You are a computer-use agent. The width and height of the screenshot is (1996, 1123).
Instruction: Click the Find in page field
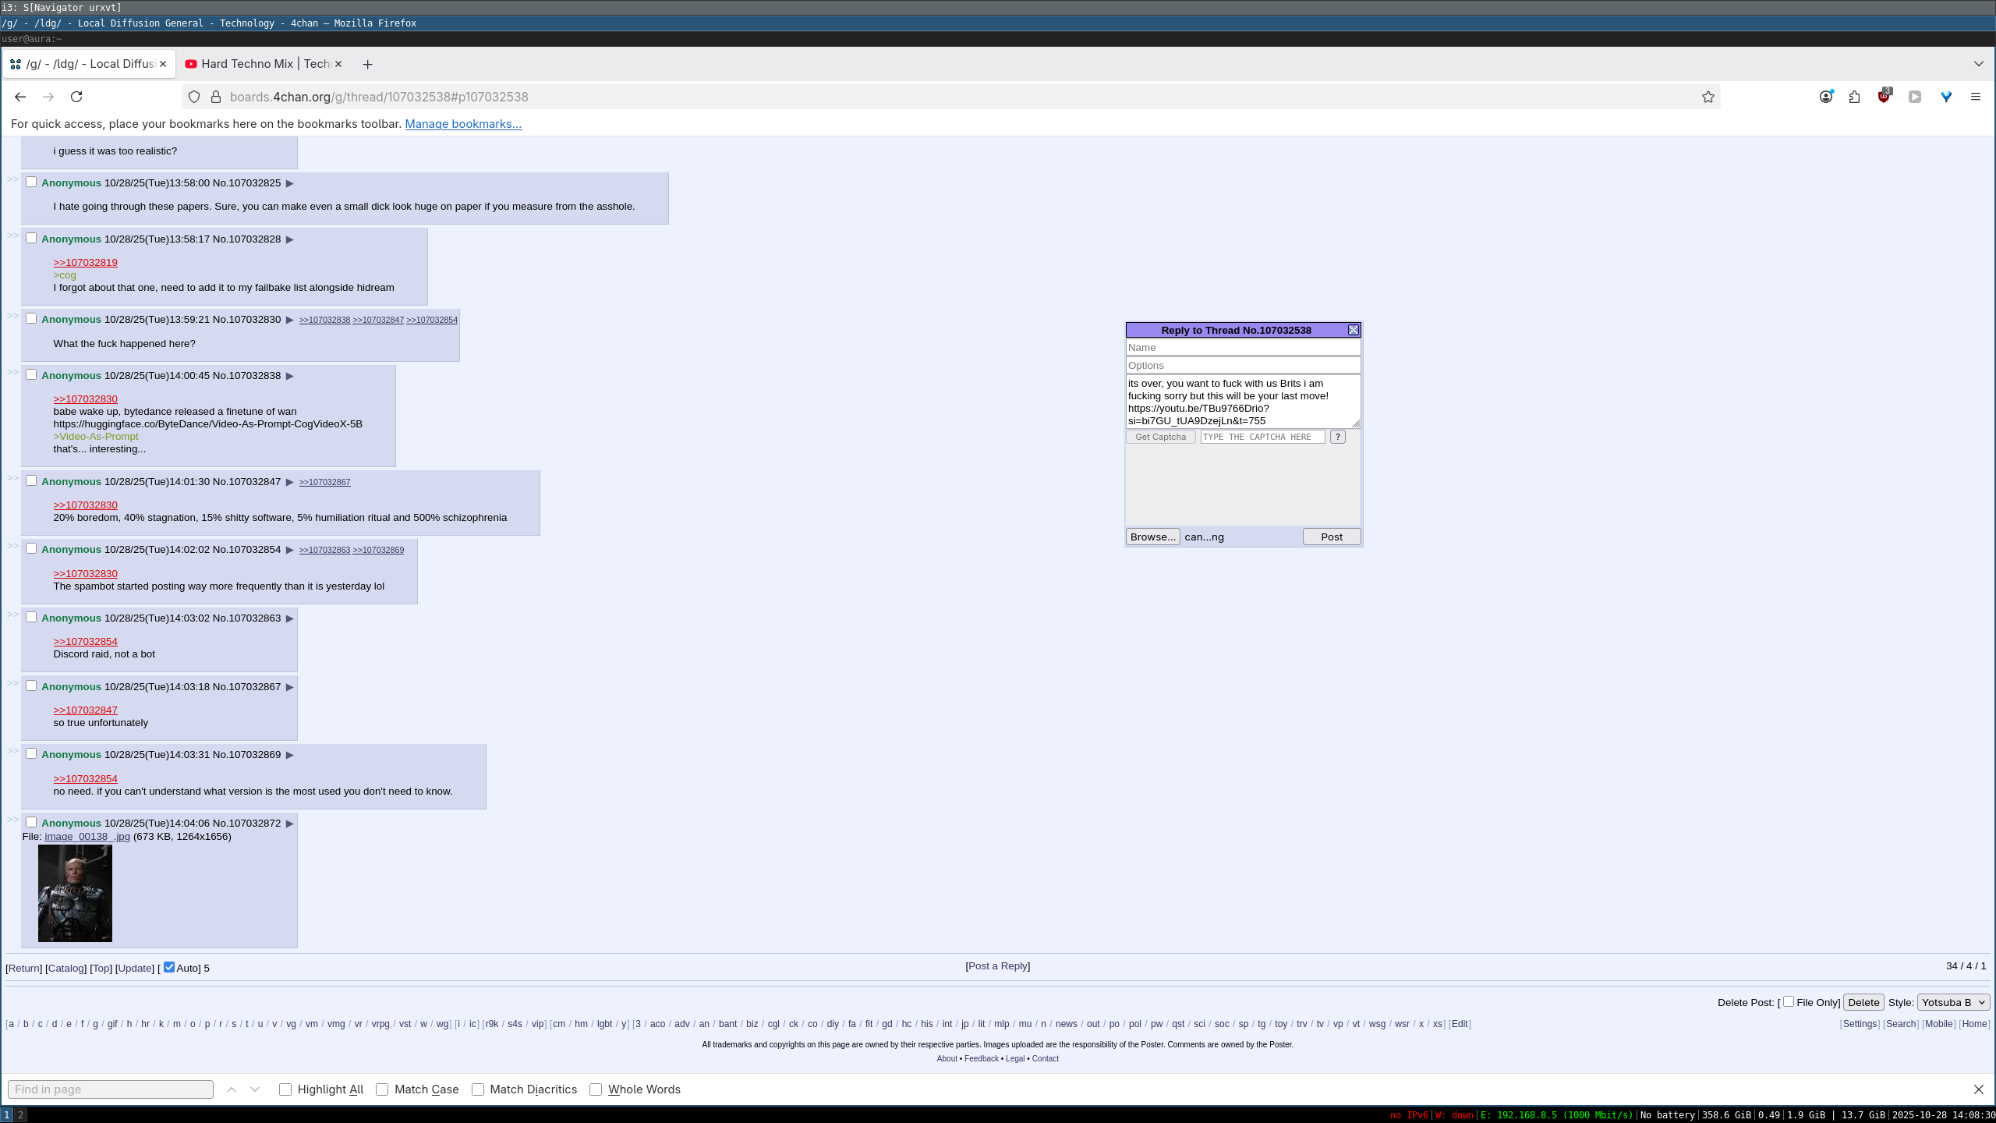(x=110, y=1089)
